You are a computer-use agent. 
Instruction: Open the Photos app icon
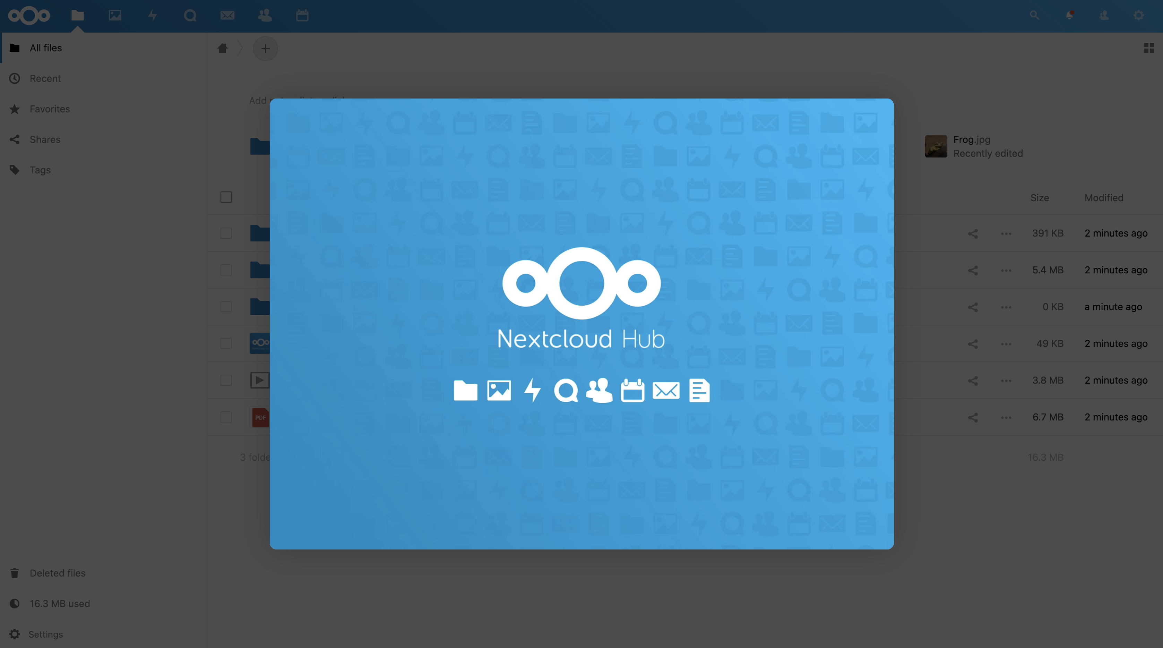(115, 15)
